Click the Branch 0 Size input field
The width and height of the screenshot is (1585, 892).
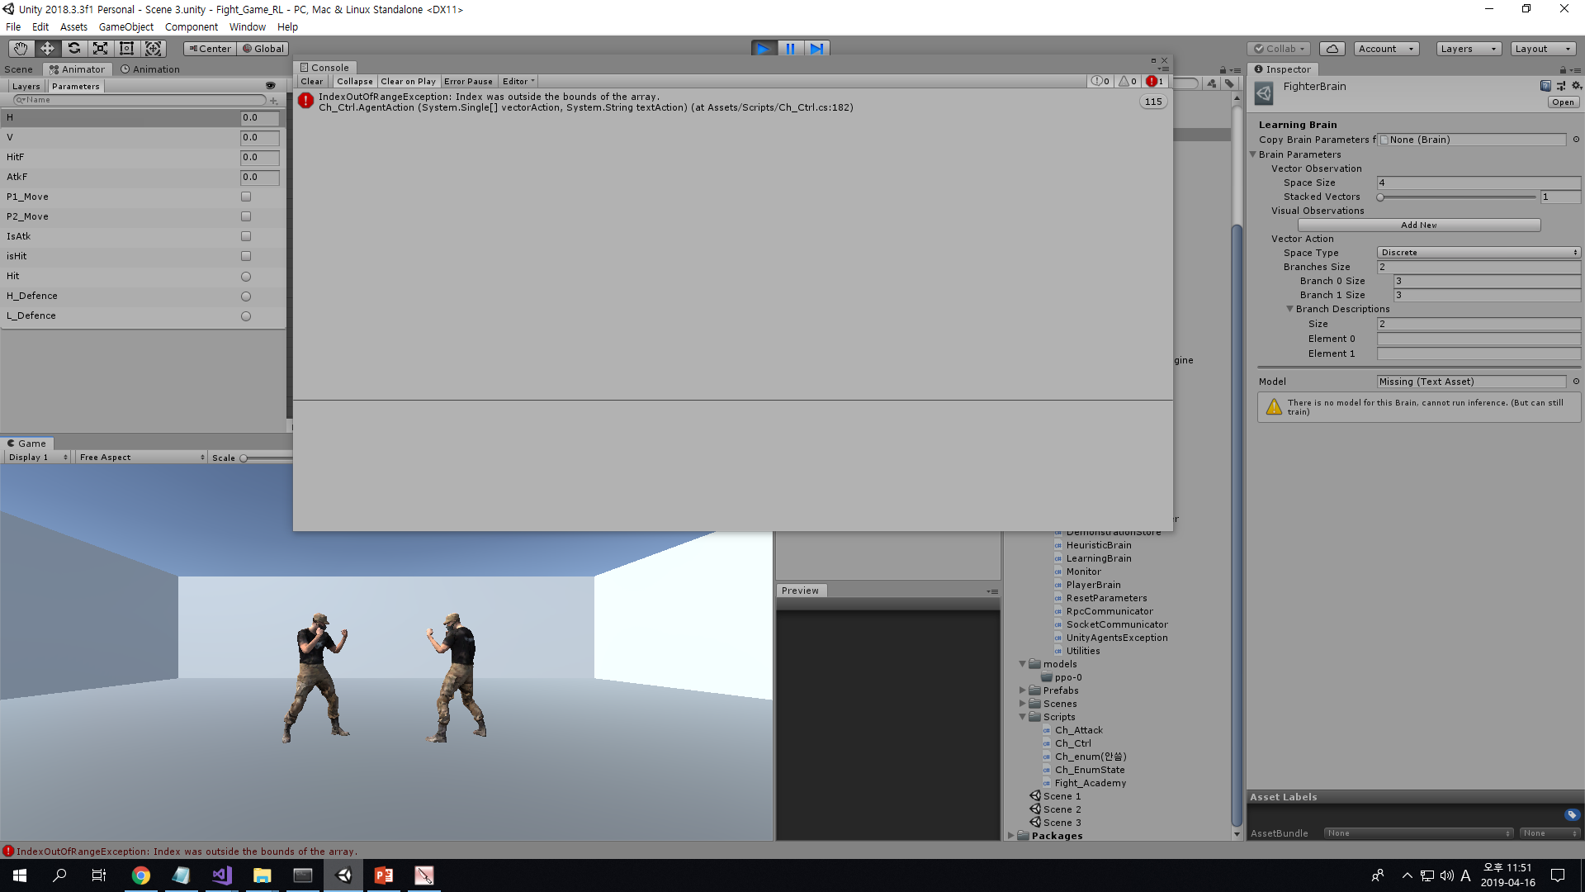pyautogui.click(x=1486, y=281)
